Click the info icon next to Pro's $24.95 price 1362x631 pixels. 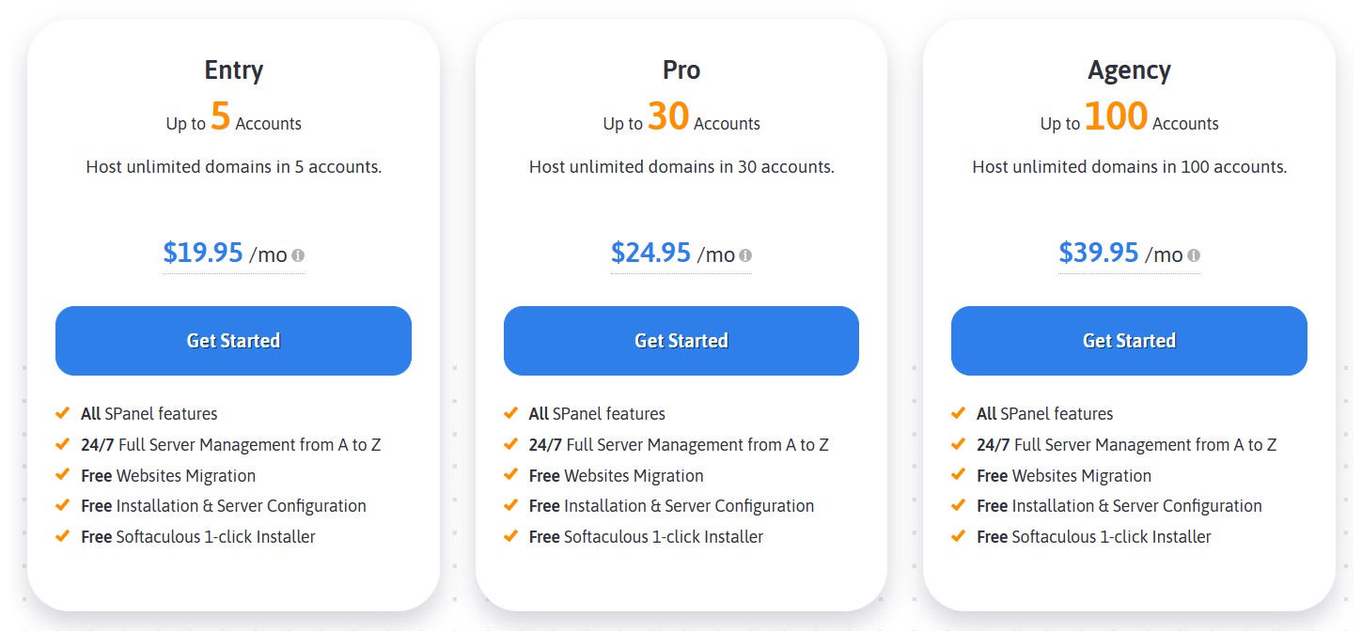(x=747, y=254)
